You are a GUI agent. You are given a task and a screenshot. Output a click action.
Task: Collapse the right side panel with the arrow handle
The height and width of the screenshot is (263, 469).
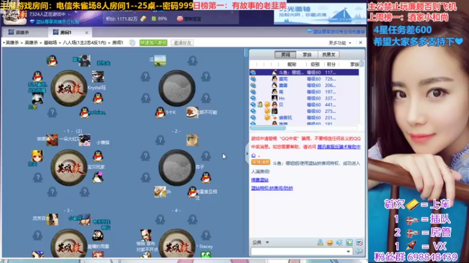[x=247, y=154]
